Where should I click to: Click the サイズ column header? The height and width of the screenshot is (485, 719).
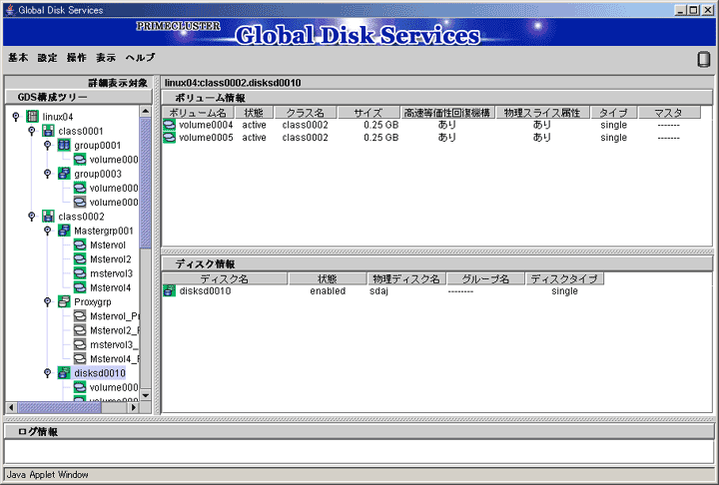(368, 113)
